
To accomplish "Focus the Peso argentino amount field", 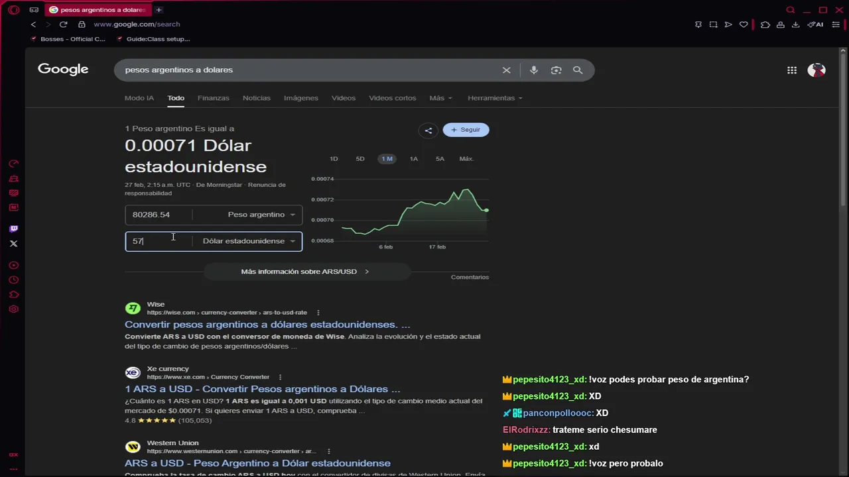I will (x=159, y=215).
